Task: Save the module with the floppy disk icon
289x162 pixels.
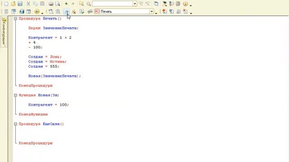Action: coord(20,4)
